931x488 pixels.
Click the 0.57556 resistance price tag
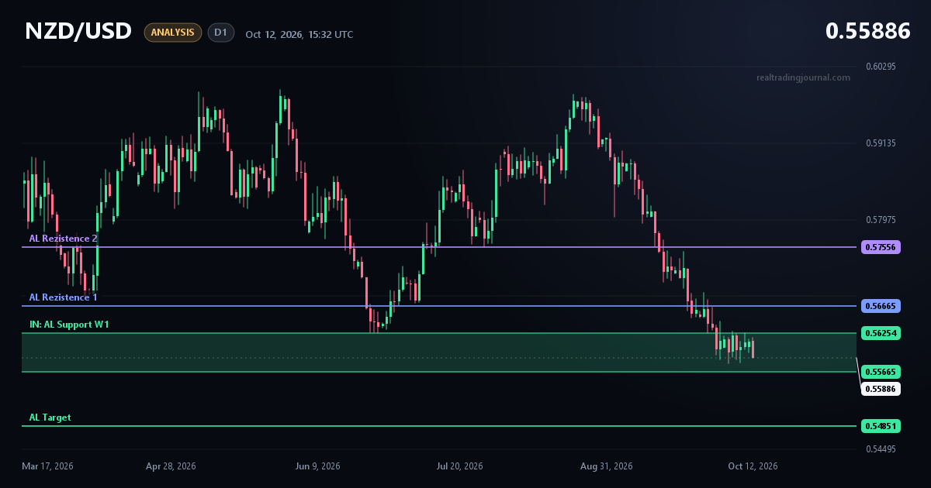coord(881,247)
